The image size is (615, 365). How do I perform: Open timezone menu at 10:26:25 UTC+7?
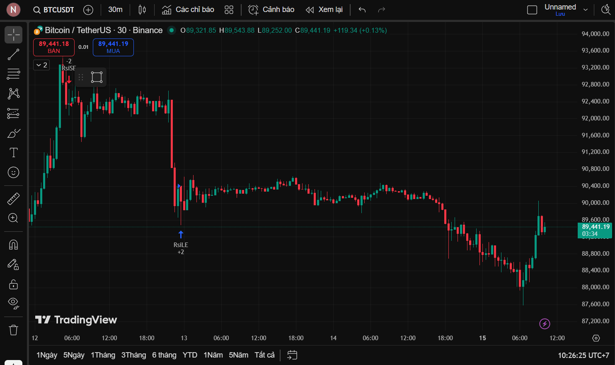tap(583, 355)
